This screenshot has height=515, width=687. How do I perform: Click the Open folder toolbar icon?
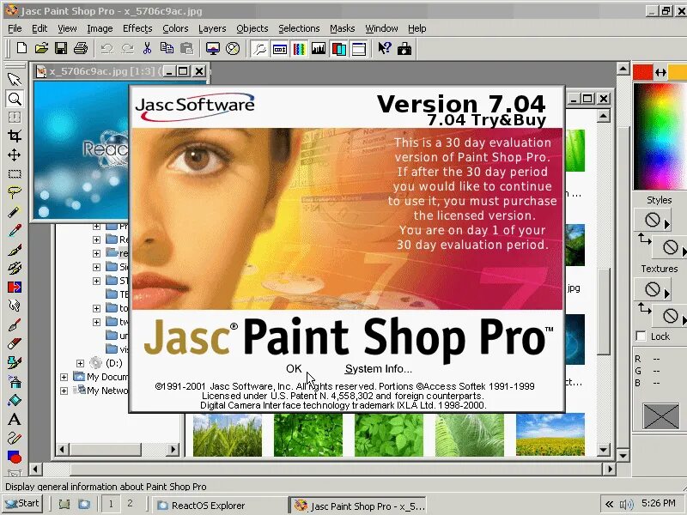click(41, 48)
